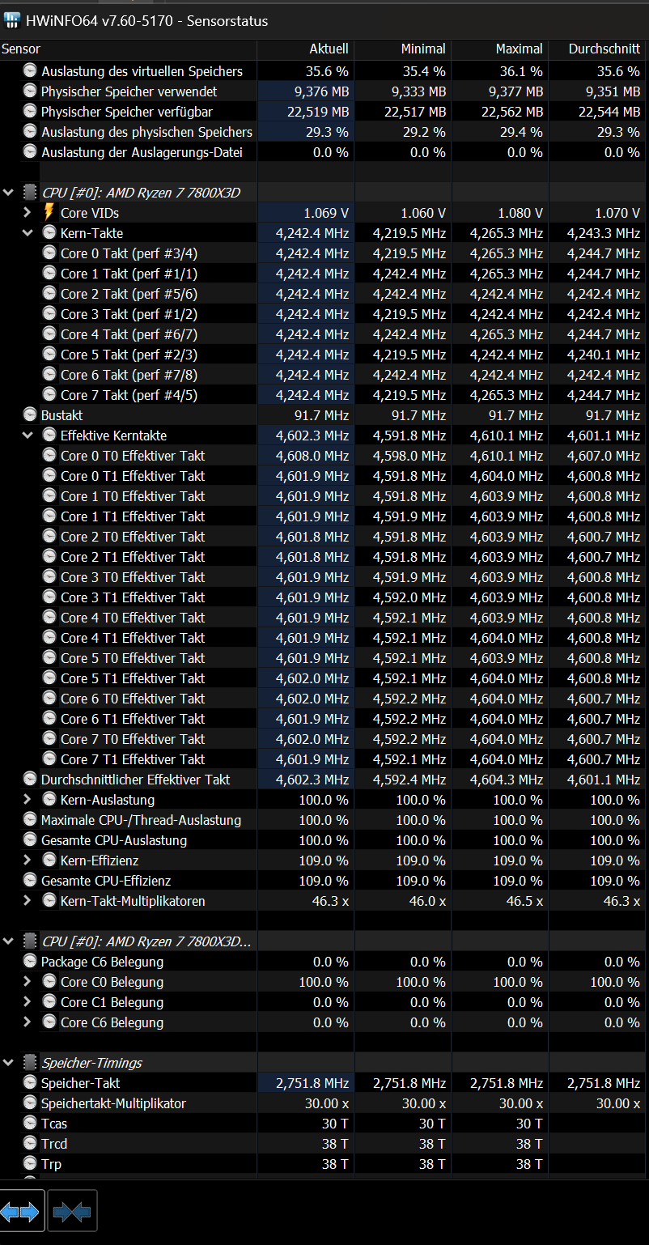649x1245 pixels.
Task: Click the icon beside Effektive Kerntakte
Action: tap(49, 436)
